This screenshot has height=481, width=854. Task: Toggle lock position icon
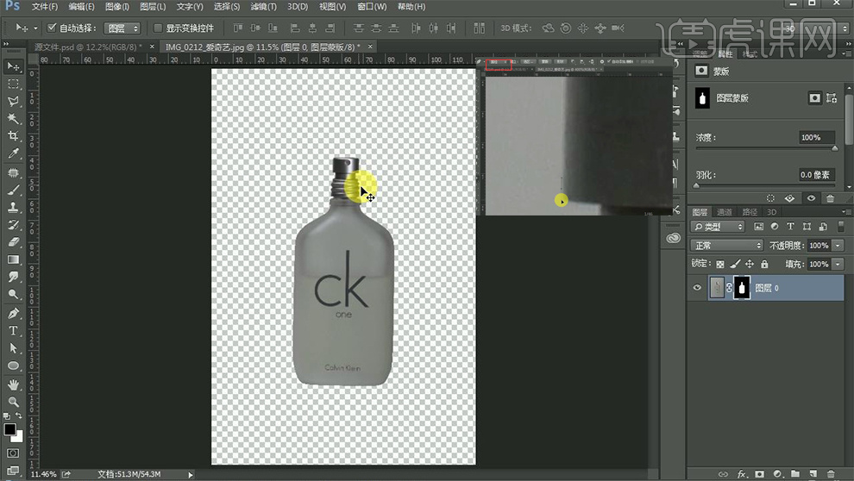750,264
